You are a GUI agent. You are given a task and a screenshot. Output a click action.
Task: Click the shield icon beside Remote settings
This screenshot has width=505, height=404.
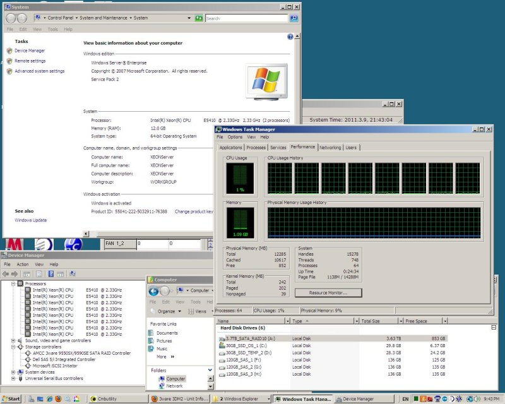pos(9,61)
